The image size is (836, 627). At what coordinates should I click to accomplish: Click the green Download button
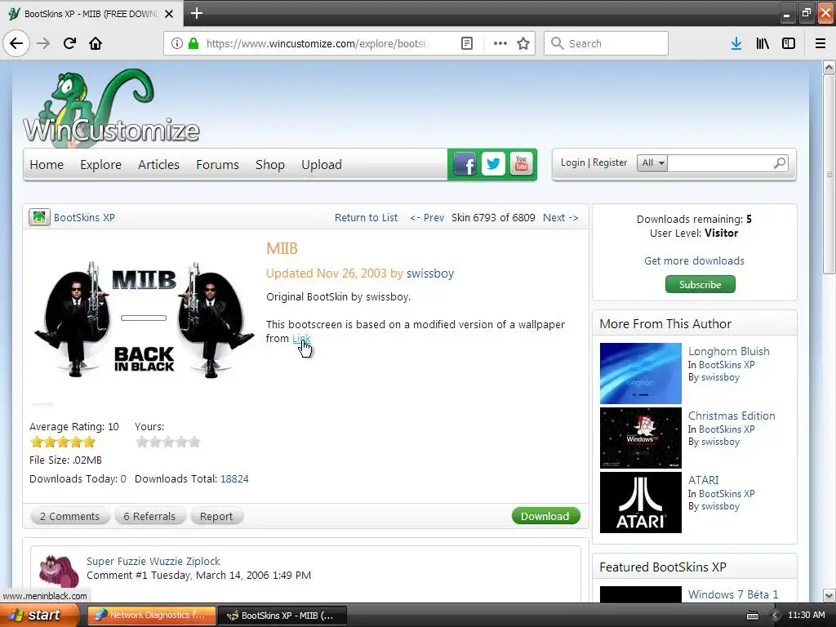(545, 516)
